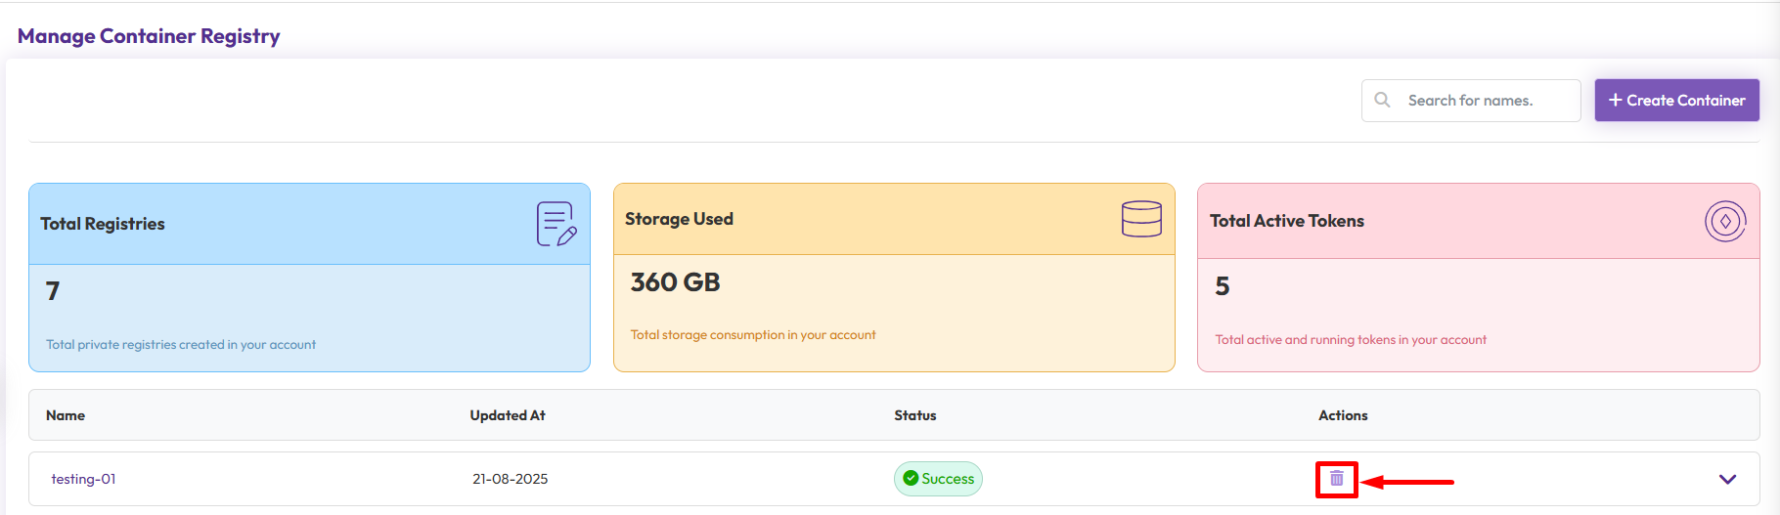This screenshot has height=515, width=1780.
Task: Delete the testing-01 registry via trash icon
Action: click(1336, 479)
